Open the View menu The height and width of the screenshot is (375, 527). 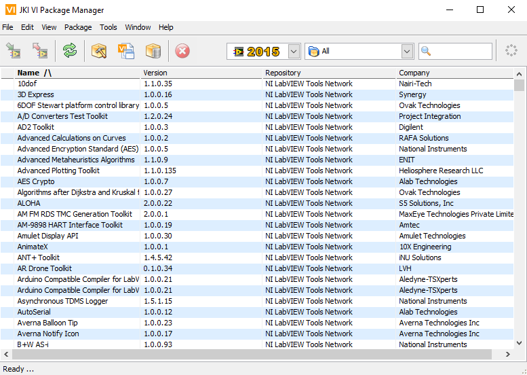click(49, 27)
